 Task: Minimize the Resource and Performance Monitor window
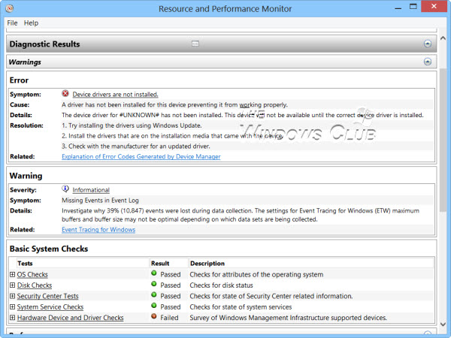coord(398,7)
